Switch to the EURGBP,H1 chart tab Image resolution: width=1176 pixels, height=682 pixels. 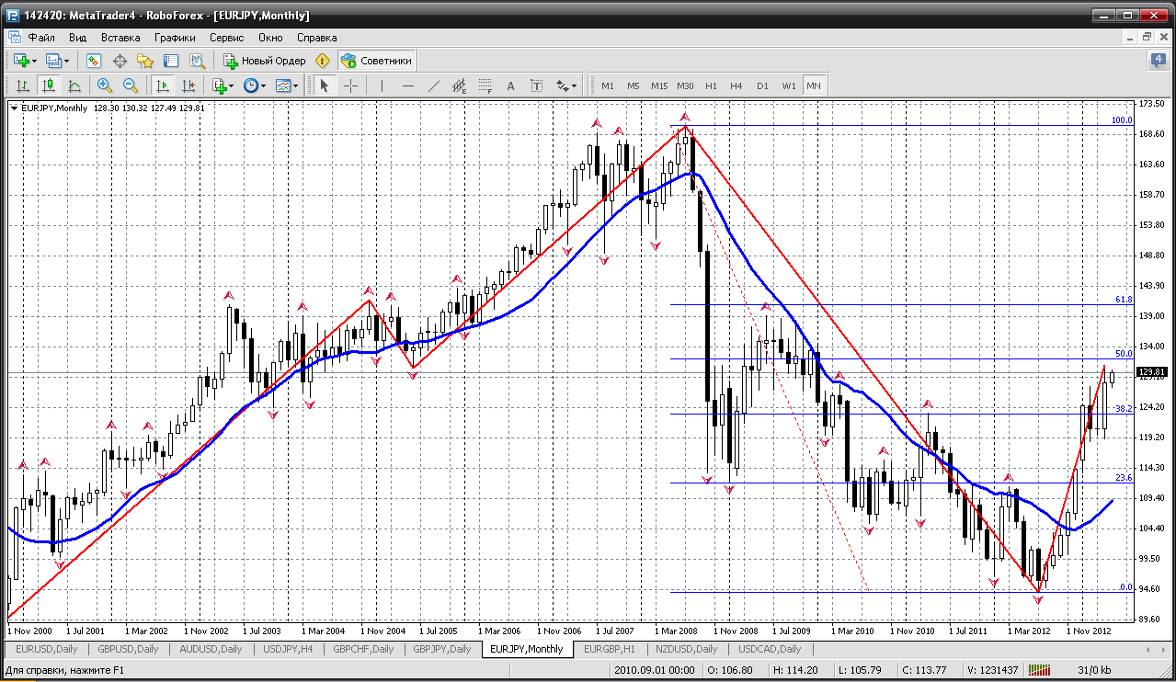(609, 649)
